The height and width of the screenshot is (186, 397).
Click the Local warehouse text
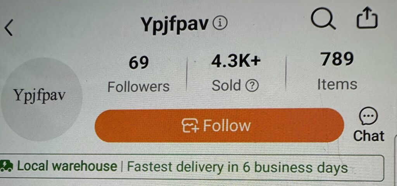[x=67, y=166]
